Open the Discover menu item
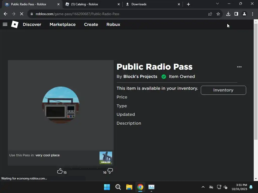 click(32, 24)
